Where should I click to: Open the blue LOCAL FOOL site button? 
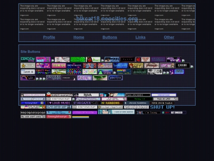[120, 66]
